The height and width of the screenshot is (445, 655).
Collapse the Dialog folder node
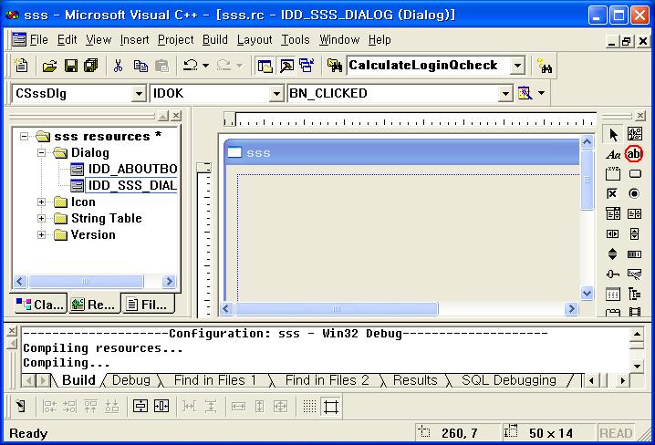(41, 153)
